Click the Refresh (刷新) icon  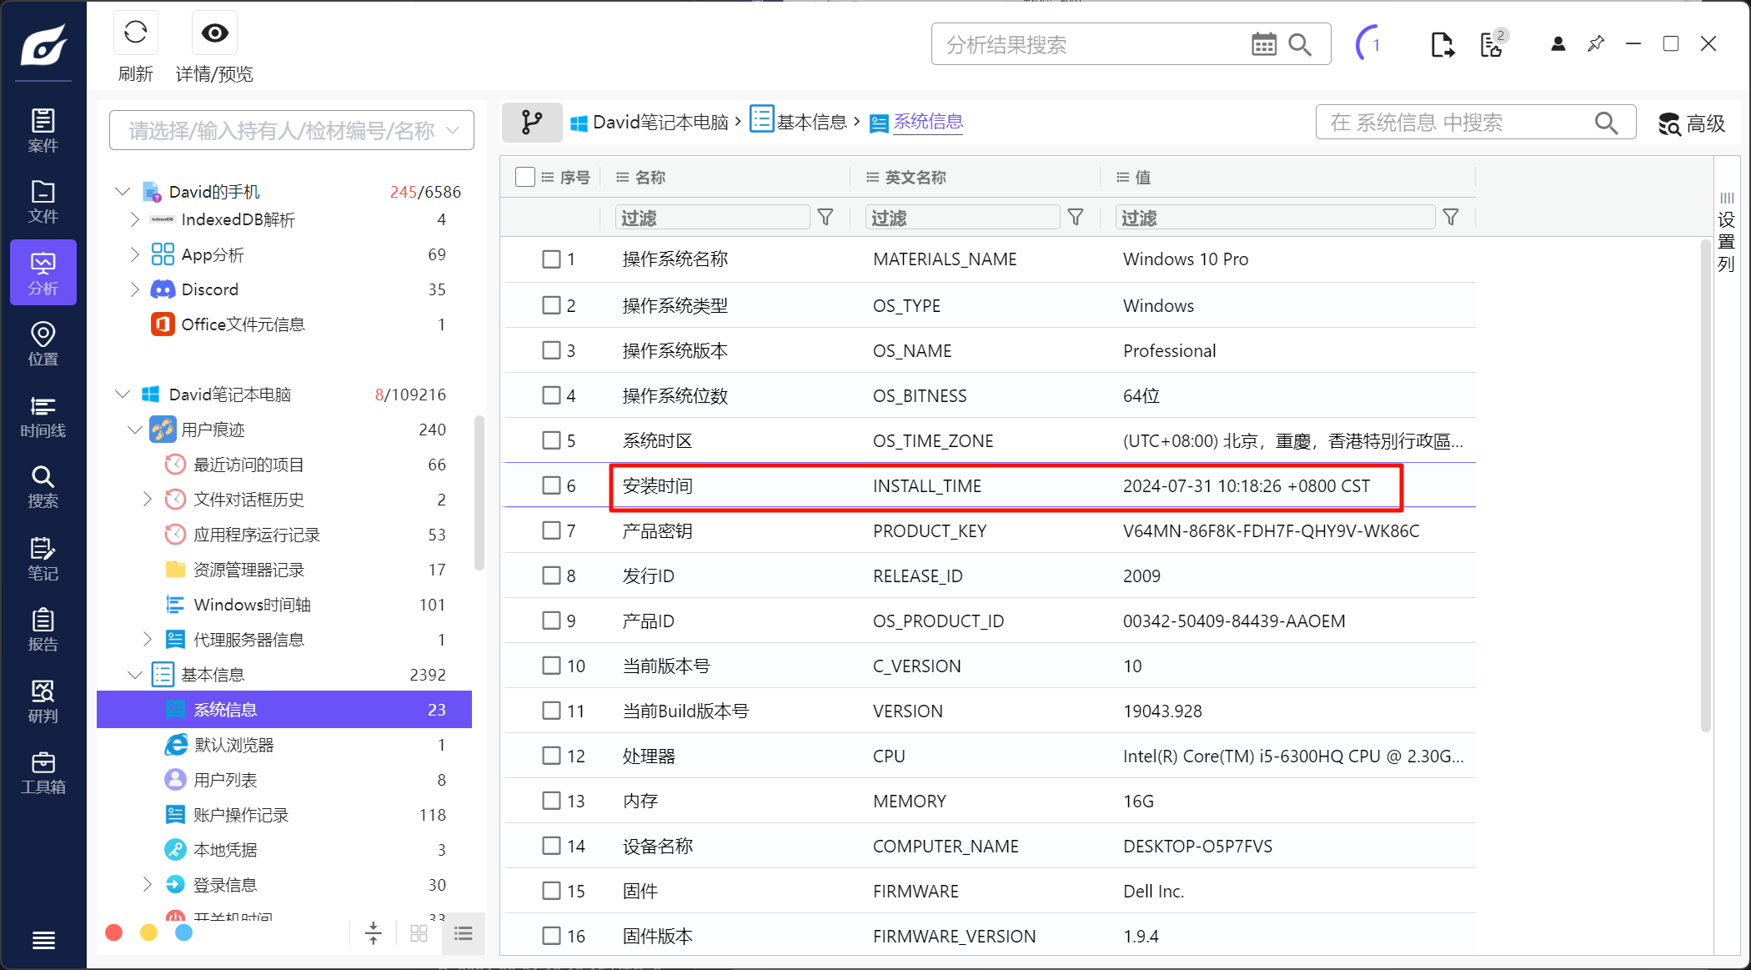(135, 33)
